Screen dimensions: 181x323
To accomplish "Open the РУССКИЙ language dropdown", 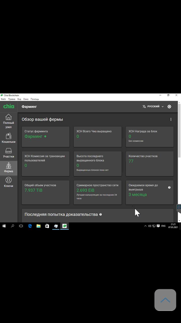I will pos(153,106).
